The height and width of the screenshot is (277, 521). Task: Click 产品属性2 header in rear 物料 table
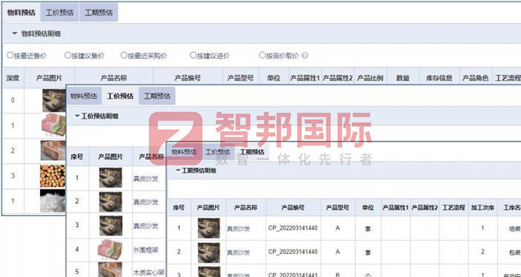tap(338, 78)
